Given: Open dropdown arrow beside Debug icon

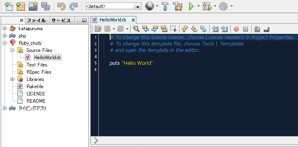Looking at the screenshot, I should [215, 6].
